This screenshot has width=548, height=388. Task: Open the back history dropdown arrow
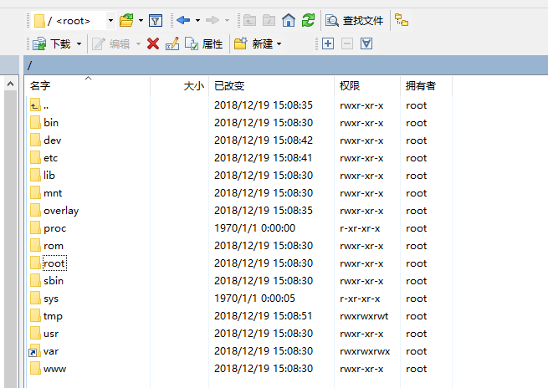click(x=197, y=21)
